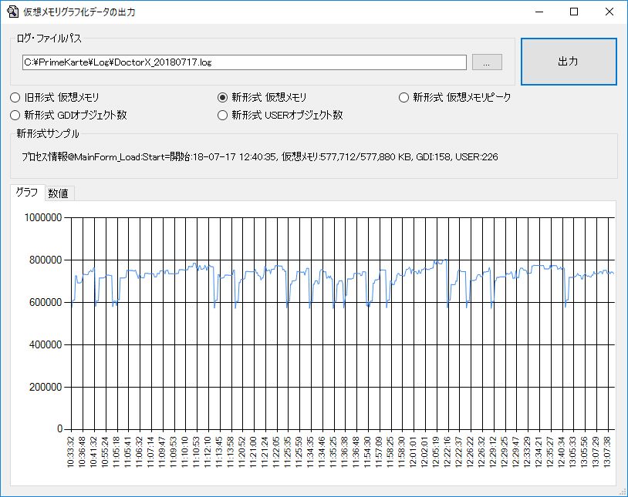Viewport: 628px width, 497px height.
Task: Click the 11:54:30 x-axis time label
Action: click(x=367, y=452)
